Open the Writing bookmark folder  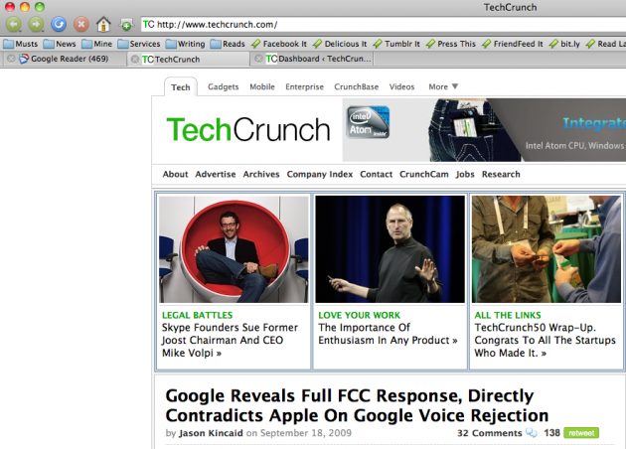pyautogui.click(x=185, y=44)
